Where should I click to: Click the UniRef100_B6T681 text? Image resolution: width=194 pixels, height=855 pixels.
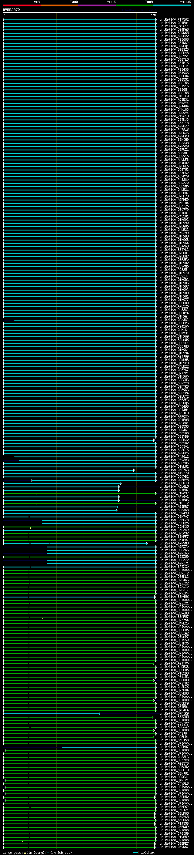point(174,213)
